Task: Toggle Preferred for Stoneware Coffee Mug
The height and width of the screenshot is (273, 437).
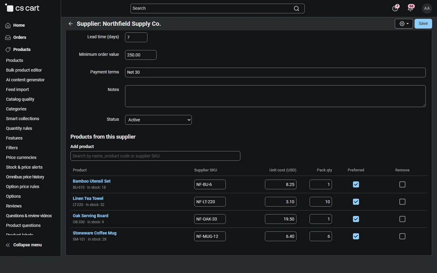Action: click(356, 236)
